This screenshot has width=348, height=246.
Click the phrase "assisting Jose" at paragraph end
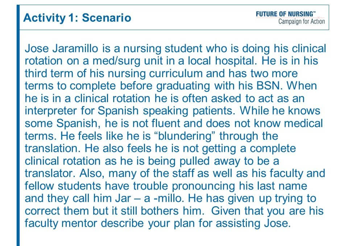pos(253,223)
